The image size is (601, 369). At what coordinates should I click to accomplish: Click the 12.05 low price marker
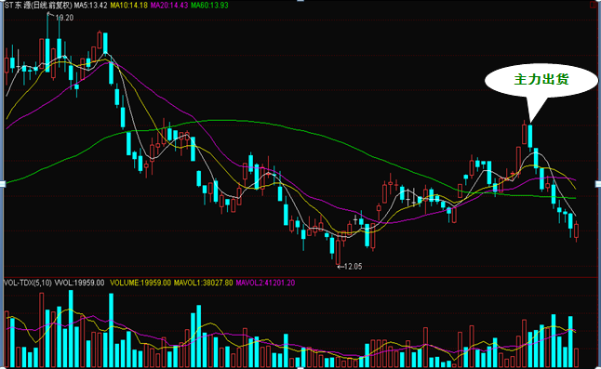click(x=353, y=267)
